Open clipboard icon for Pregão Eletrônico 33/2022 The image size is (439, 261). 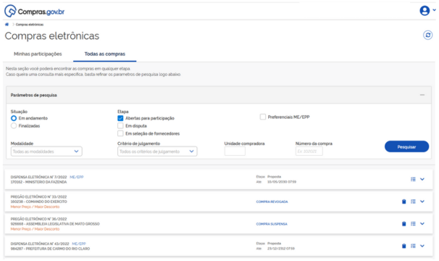pyautogui.click(x=404, y=202)
